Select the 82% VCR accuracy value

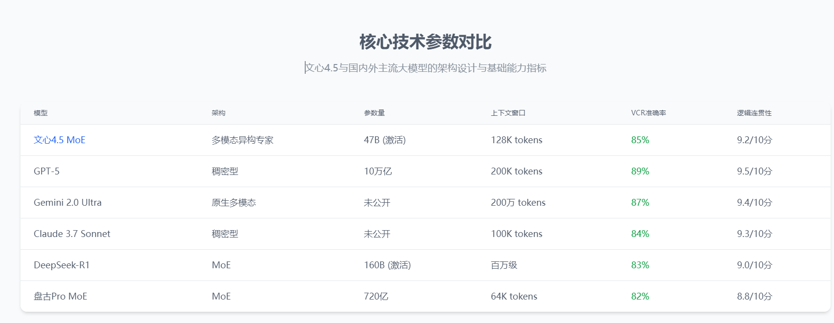pyautogui.click(x=640, y=296)
